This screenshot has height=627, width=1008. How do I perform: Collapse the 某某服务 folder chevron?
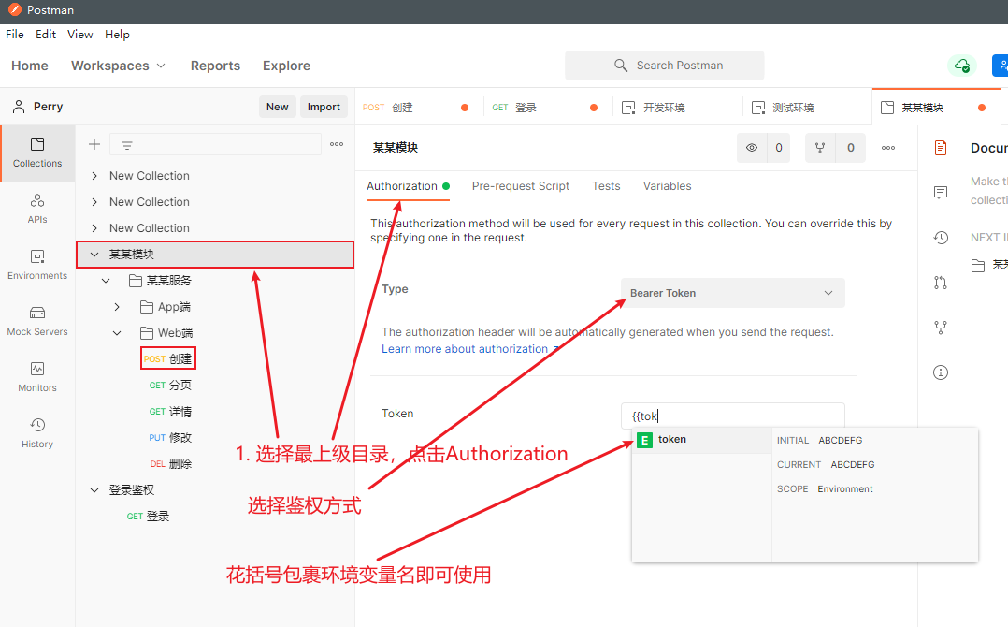coord(106,281)
